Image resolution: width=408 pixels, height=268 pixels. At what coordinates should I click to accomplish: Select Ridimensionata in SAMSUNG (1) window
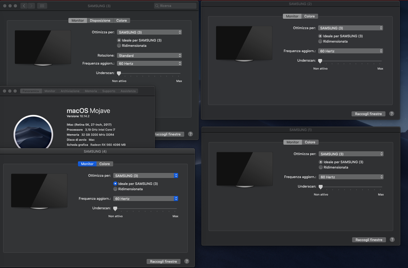[321, 167]
